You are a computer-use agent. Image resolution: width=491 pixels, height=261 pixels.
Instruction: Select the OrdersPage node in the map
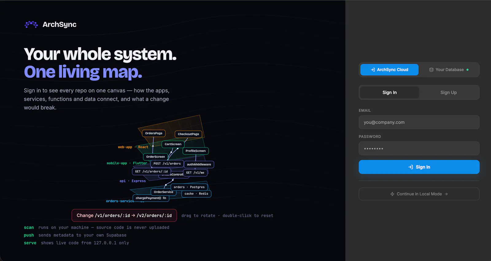(154, 133)
